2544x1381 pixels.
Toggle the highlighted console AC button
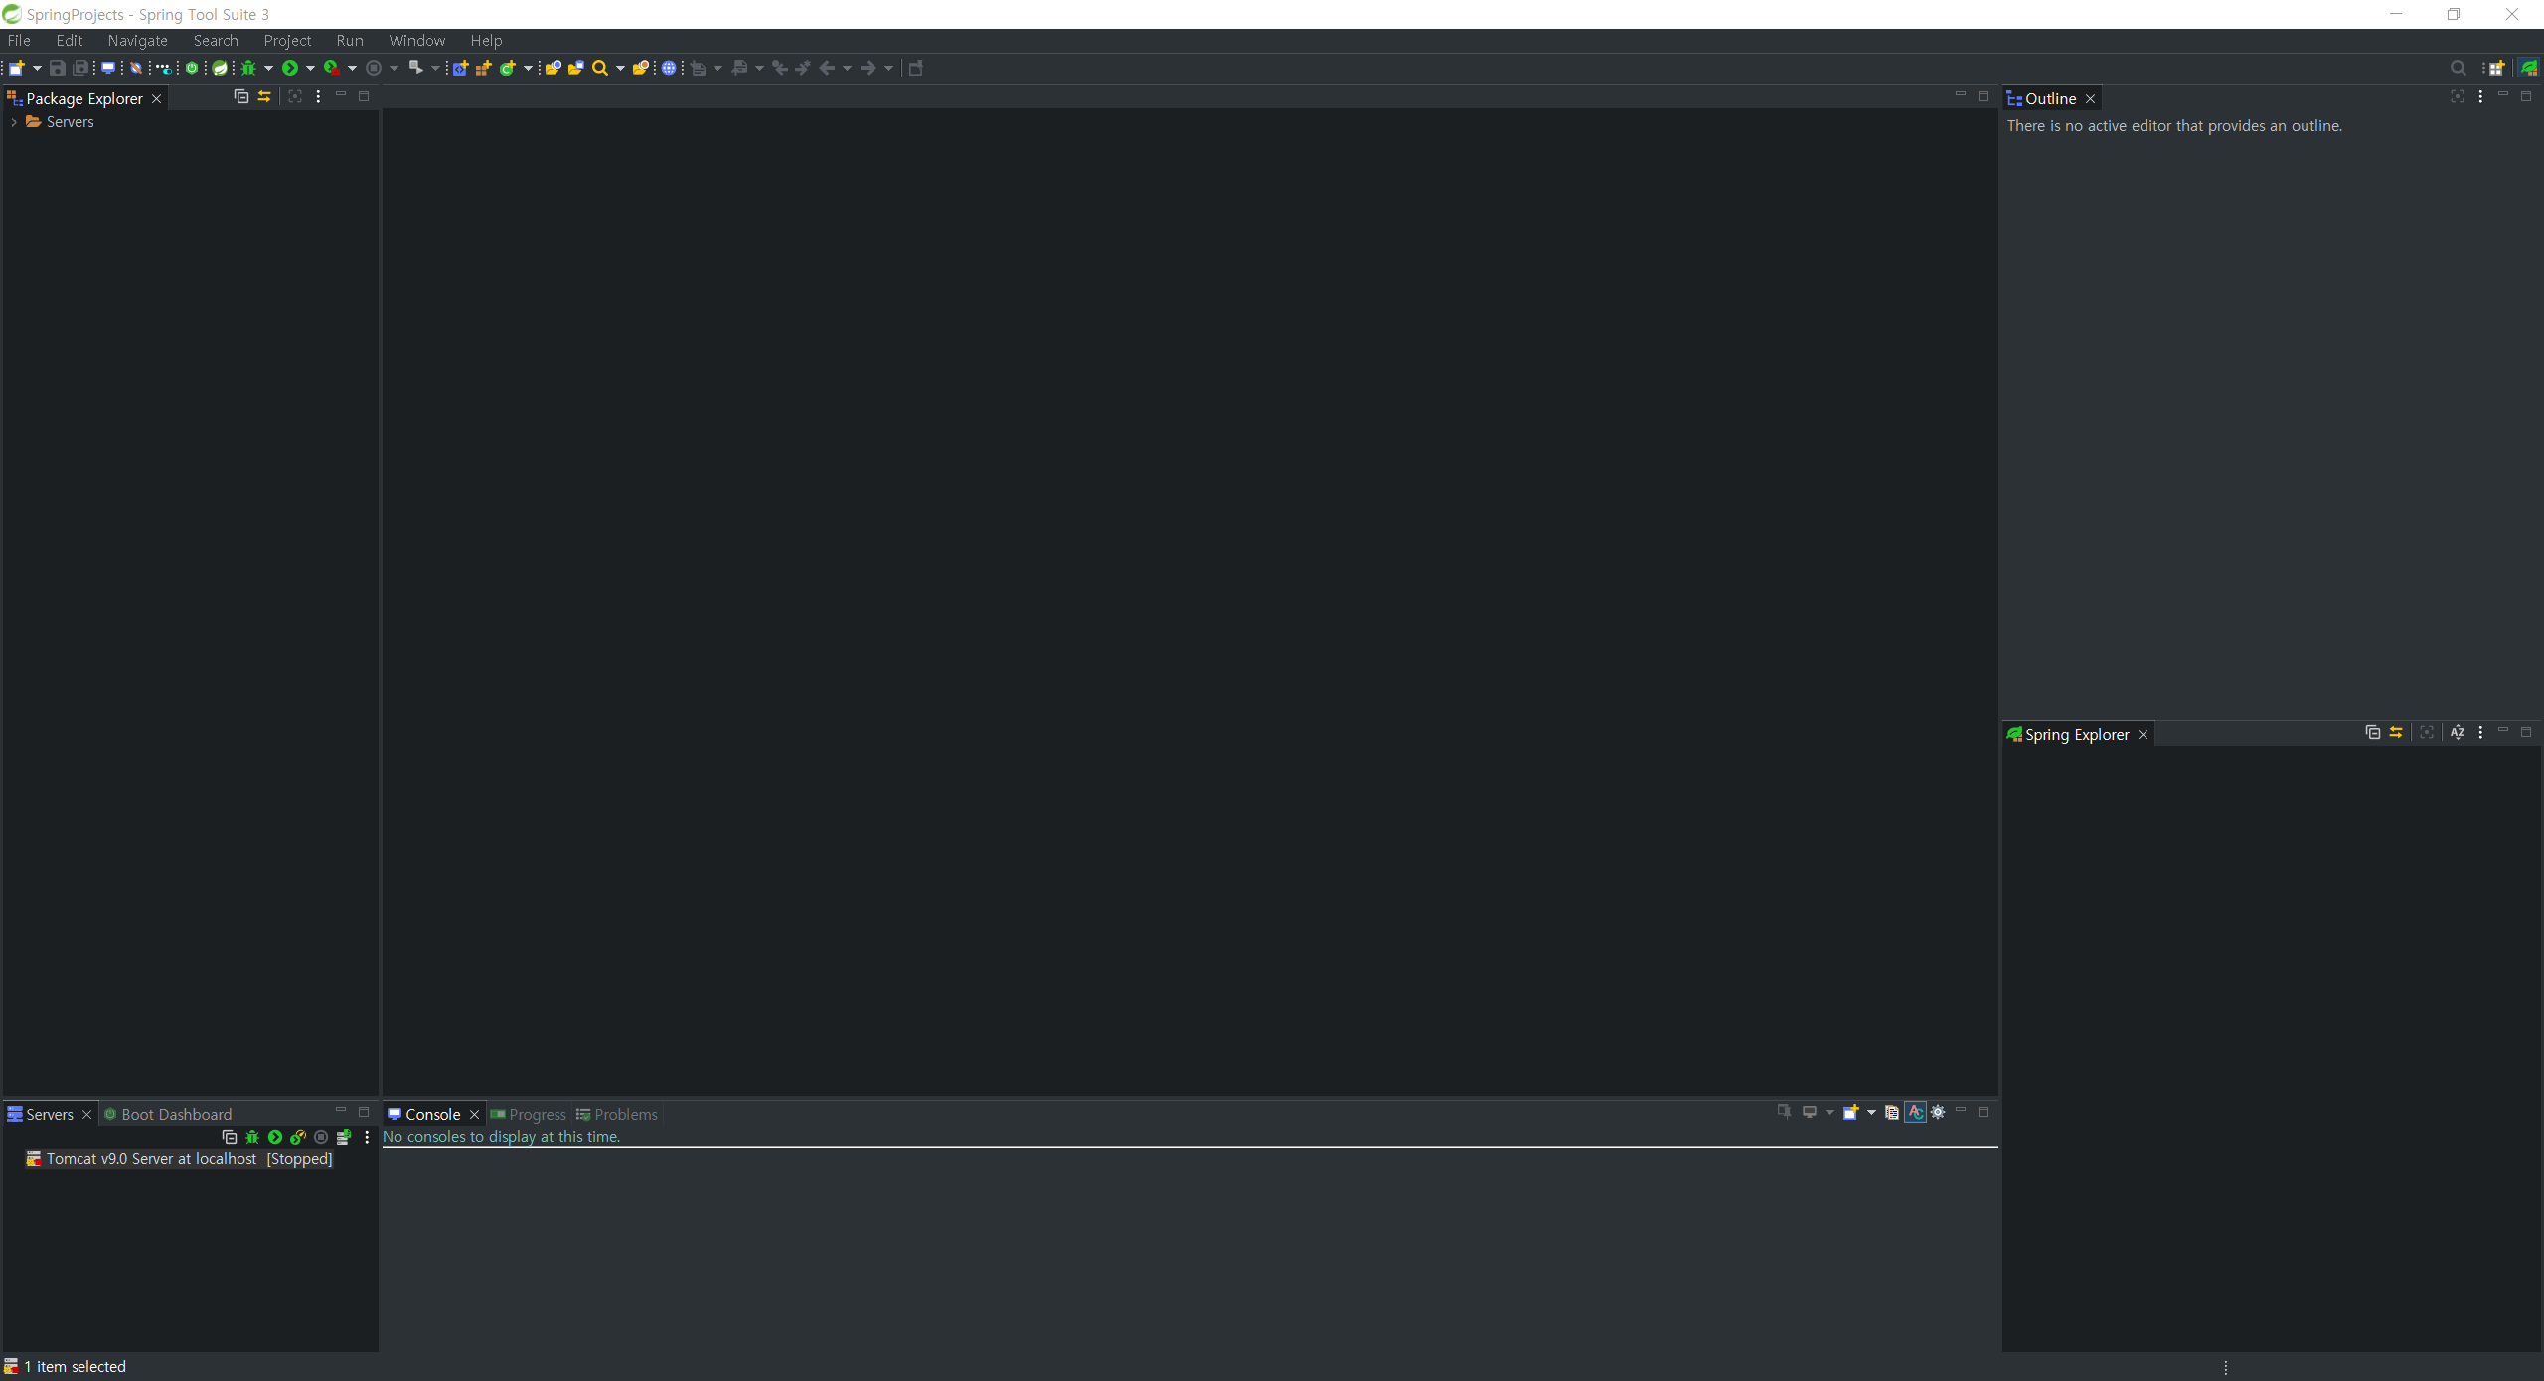coord(1915,1112)
